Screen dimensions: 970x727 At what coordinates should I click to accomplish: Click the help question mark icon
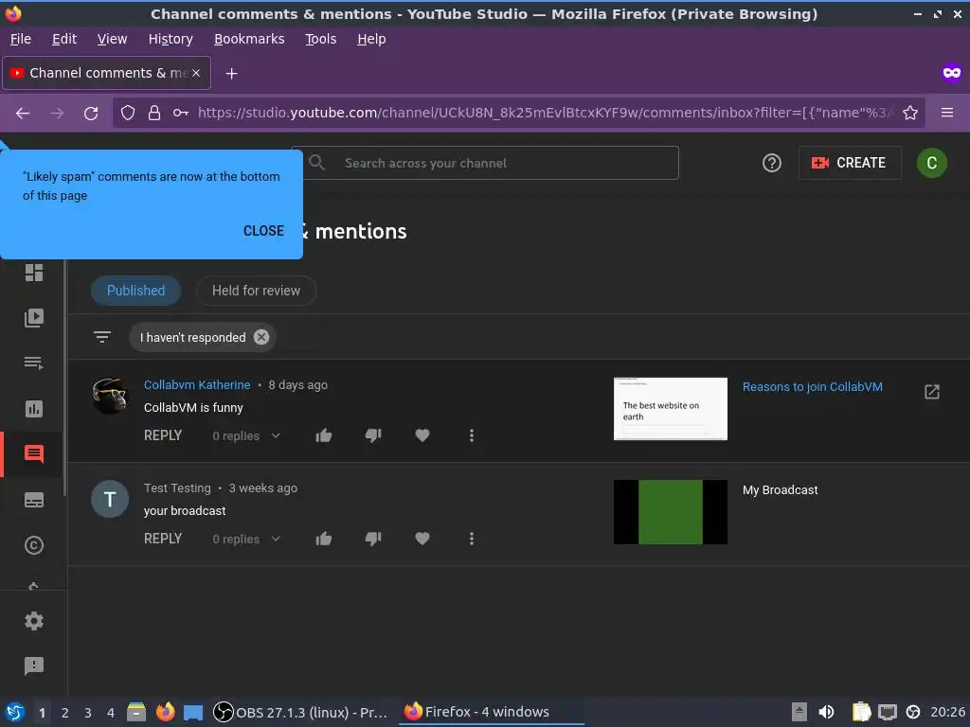771,163
